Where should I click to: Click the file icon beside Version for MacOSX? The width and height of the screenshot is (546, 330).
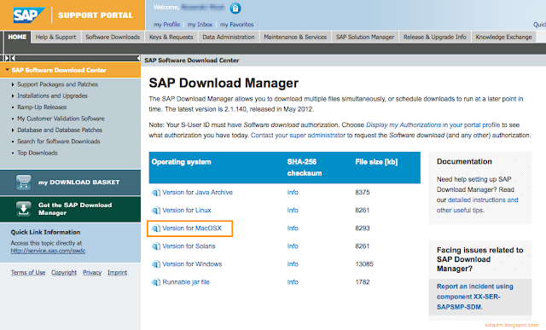click(x=155, y=229)
